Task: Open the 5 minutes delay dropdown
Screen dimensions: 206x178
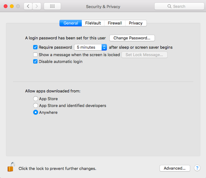Action: pyautogui.click(x=90, y=47)
